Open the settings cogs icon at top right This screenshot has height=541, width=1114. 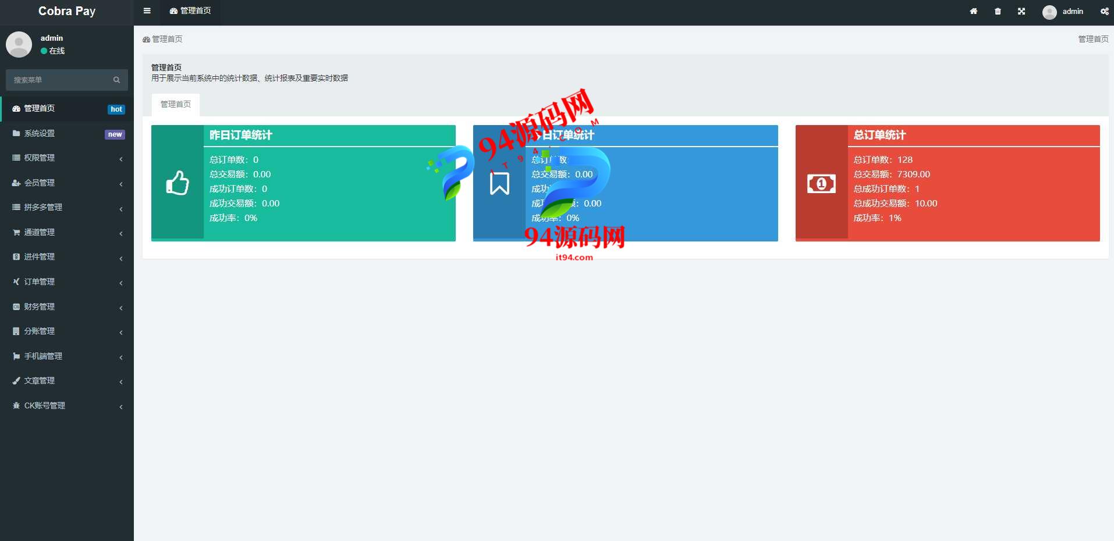coord(1104,11)
